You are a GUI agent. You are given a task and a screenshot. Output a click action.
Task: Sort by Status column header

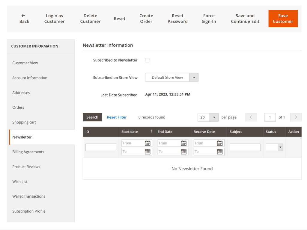tap(274, 132)
